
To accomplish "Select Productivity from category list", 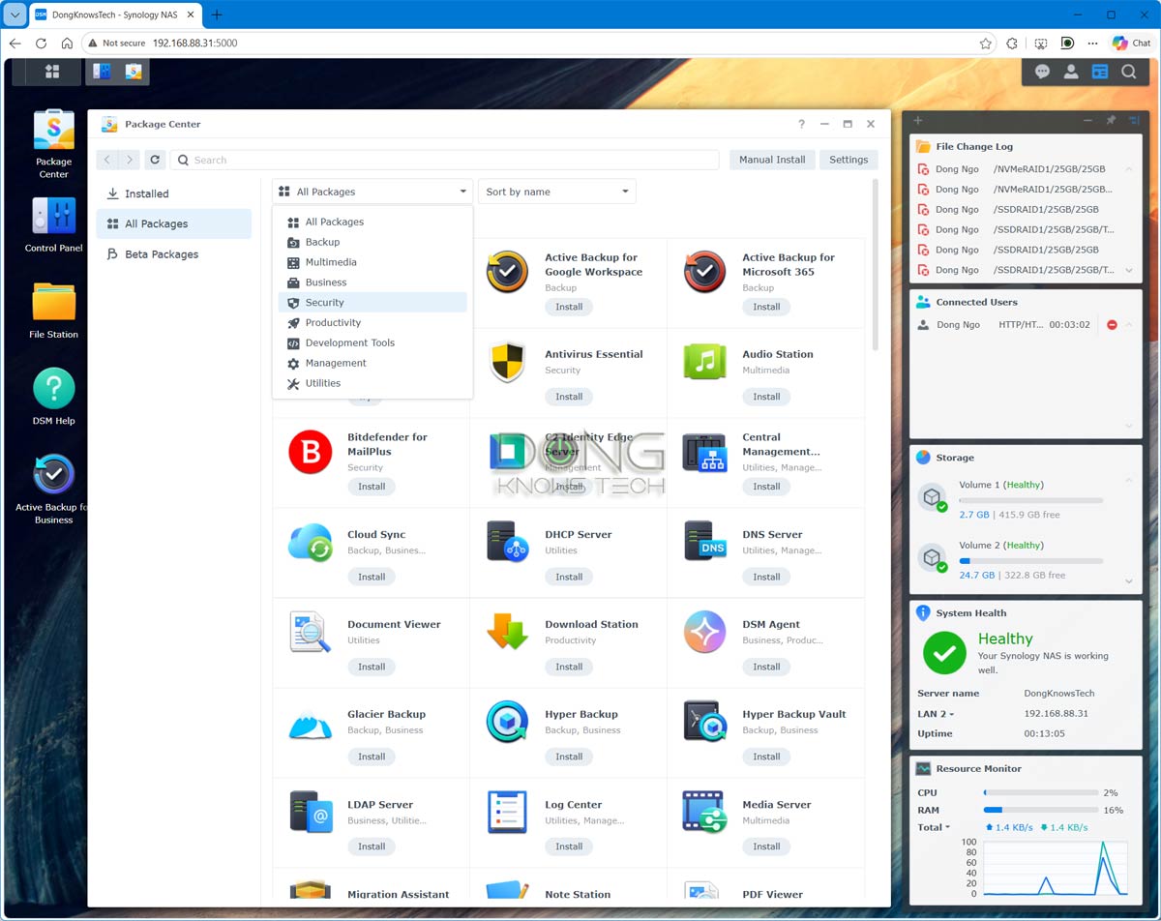I will pos(372,322).
